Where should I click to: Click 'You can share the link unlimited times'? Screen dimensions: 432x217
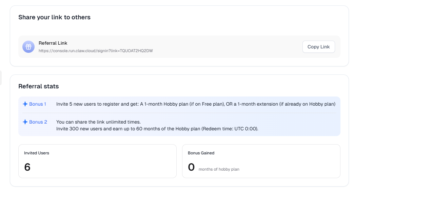[98, 122]
